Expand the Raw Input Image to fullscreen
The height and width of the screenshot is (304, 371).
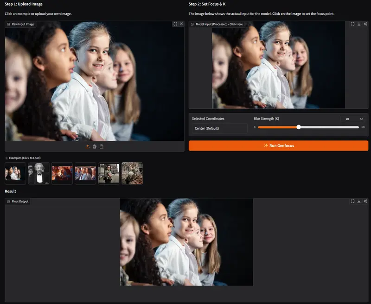(x=175, y=24)
